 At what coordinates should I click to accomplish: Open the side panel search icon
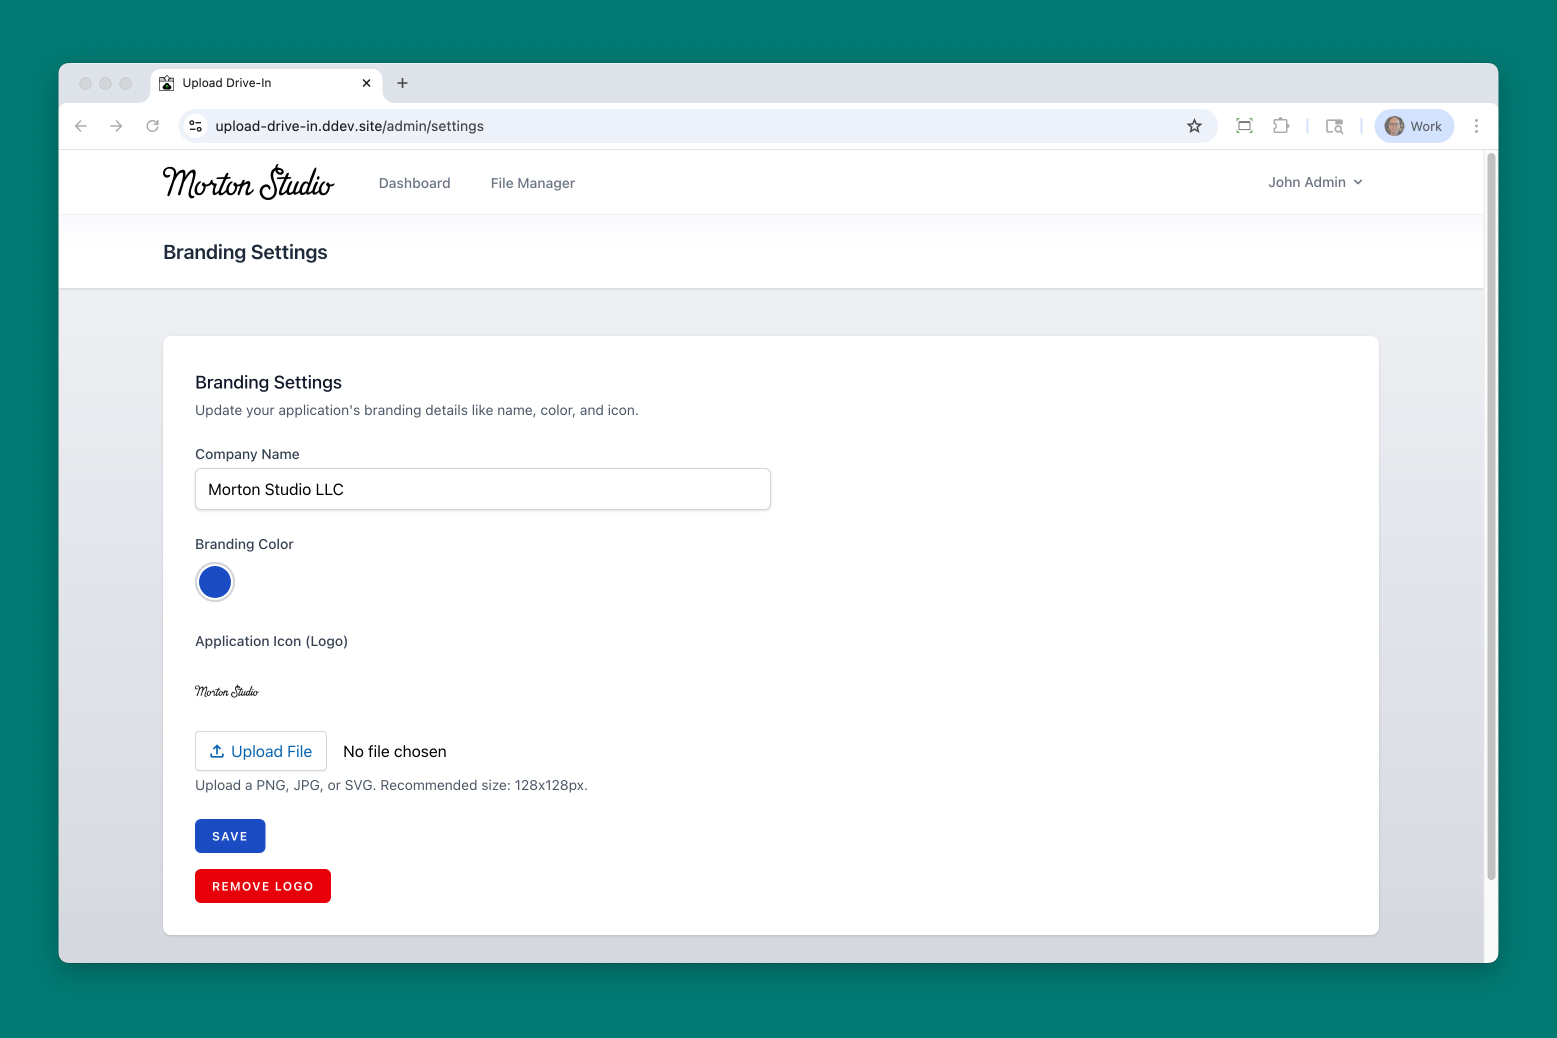tap(1334, 126)
